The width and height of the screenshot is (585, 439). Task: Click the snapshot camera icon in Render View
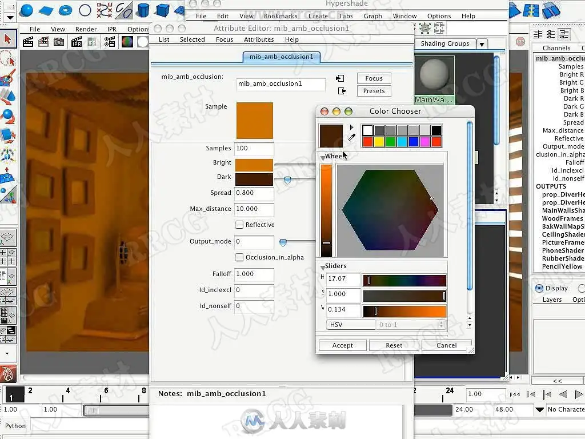(59, 41)
